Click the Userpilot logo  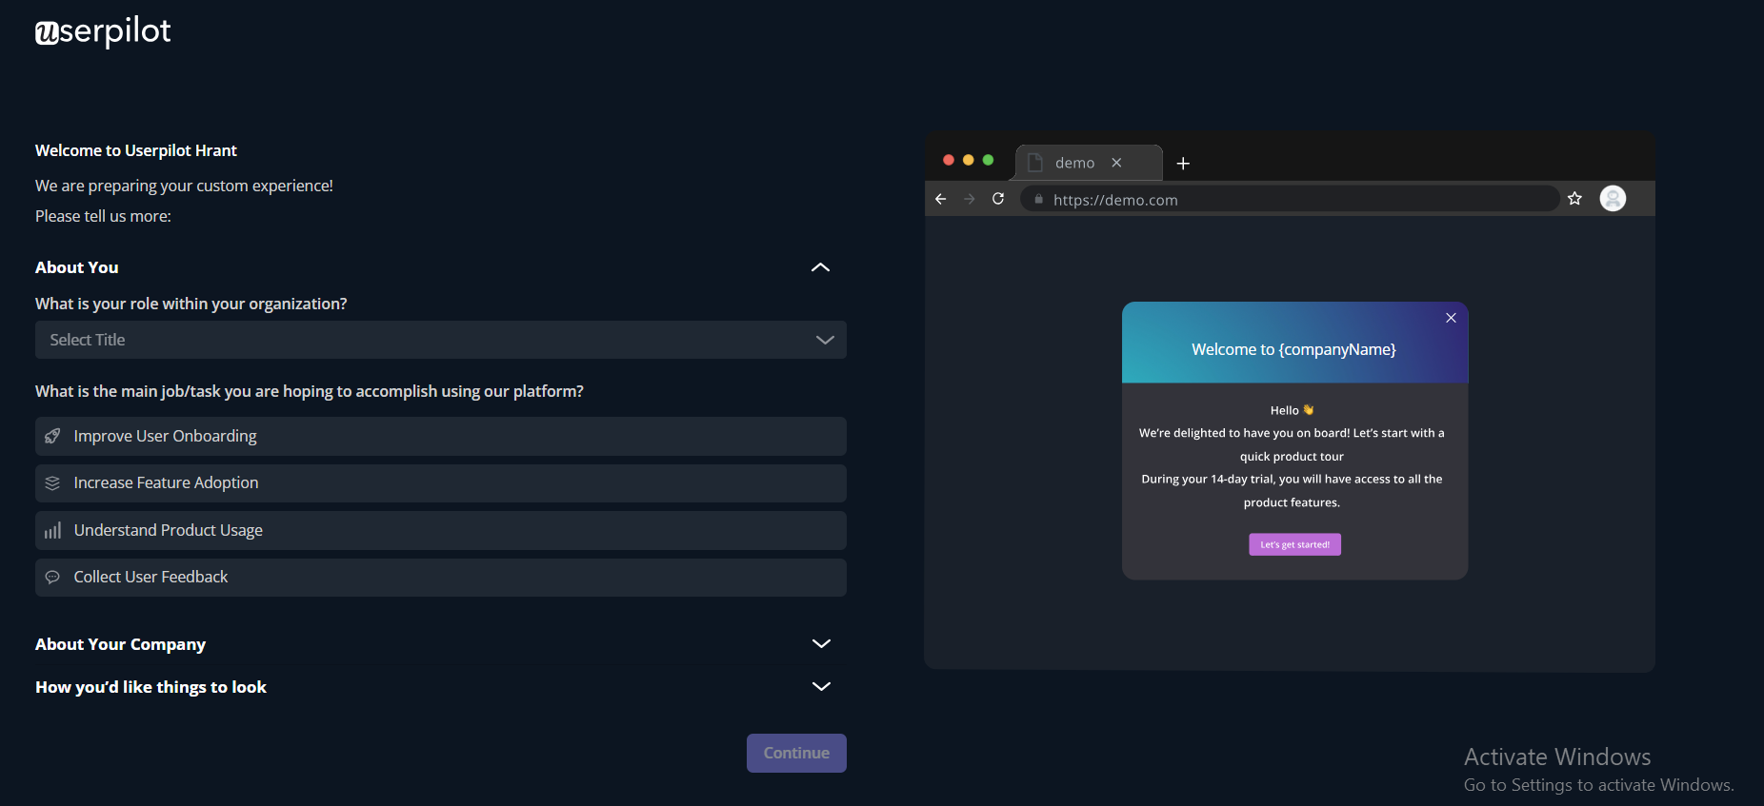103,32
